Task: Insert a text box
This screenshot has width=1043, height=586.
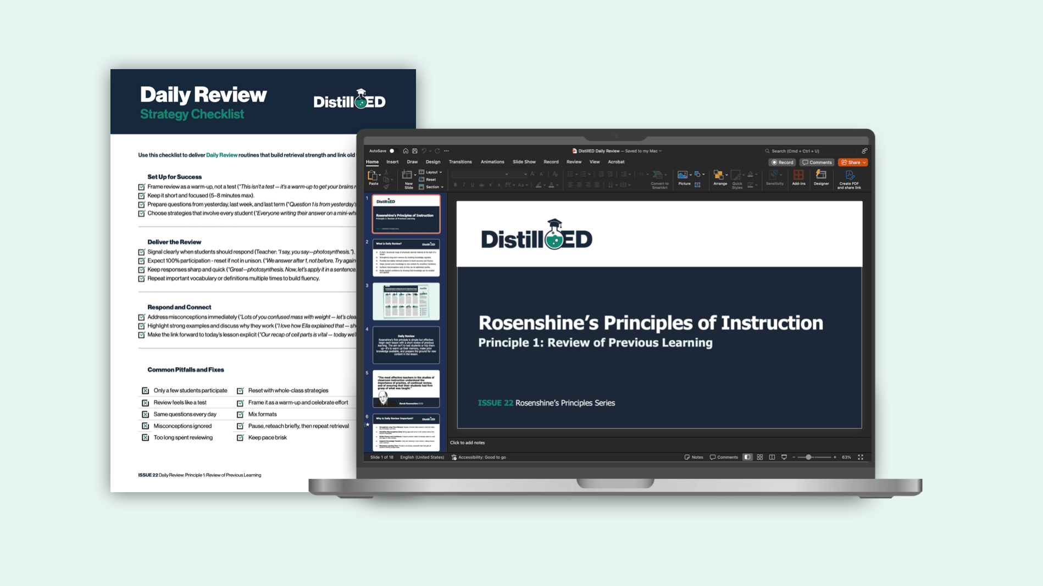Action: coord(697,185)
